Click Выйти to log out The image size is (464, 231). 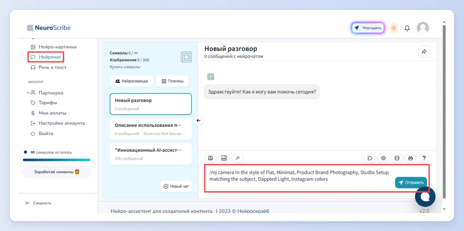click(42, 134)
